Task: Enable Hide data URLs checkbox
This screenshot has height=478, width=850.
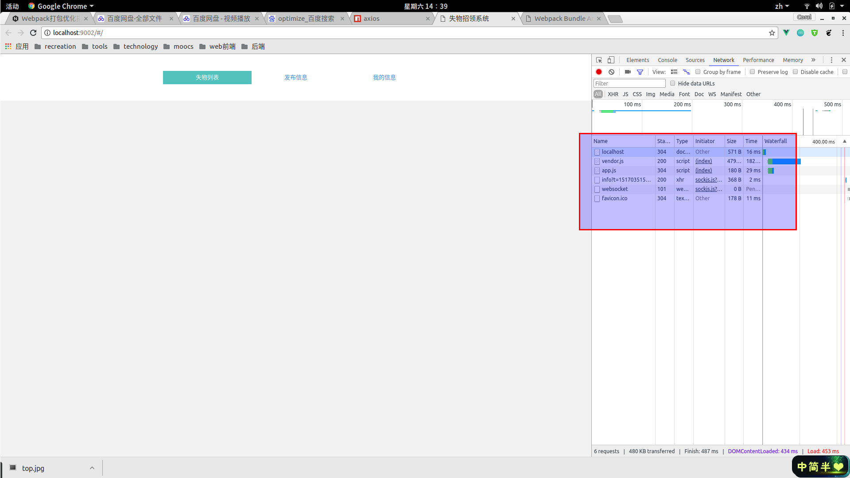Action: (673, 83)
